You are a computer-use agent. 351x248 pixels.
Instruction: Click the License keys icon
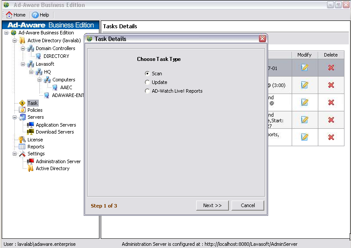pyautogui.click(x=22, y=140)
